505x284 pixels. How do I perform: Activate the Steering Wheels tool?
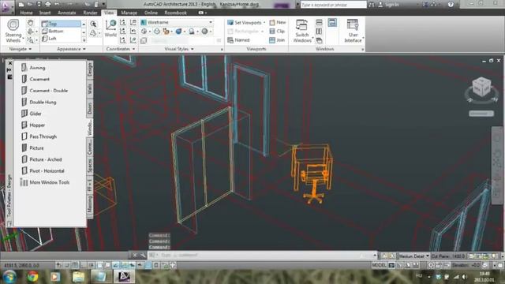pos(13,31)
